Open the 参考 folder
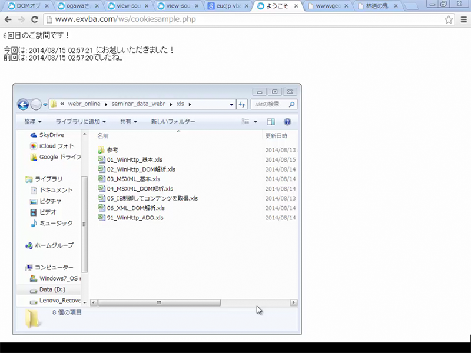The image size is (471, 353). pos(112,150)
